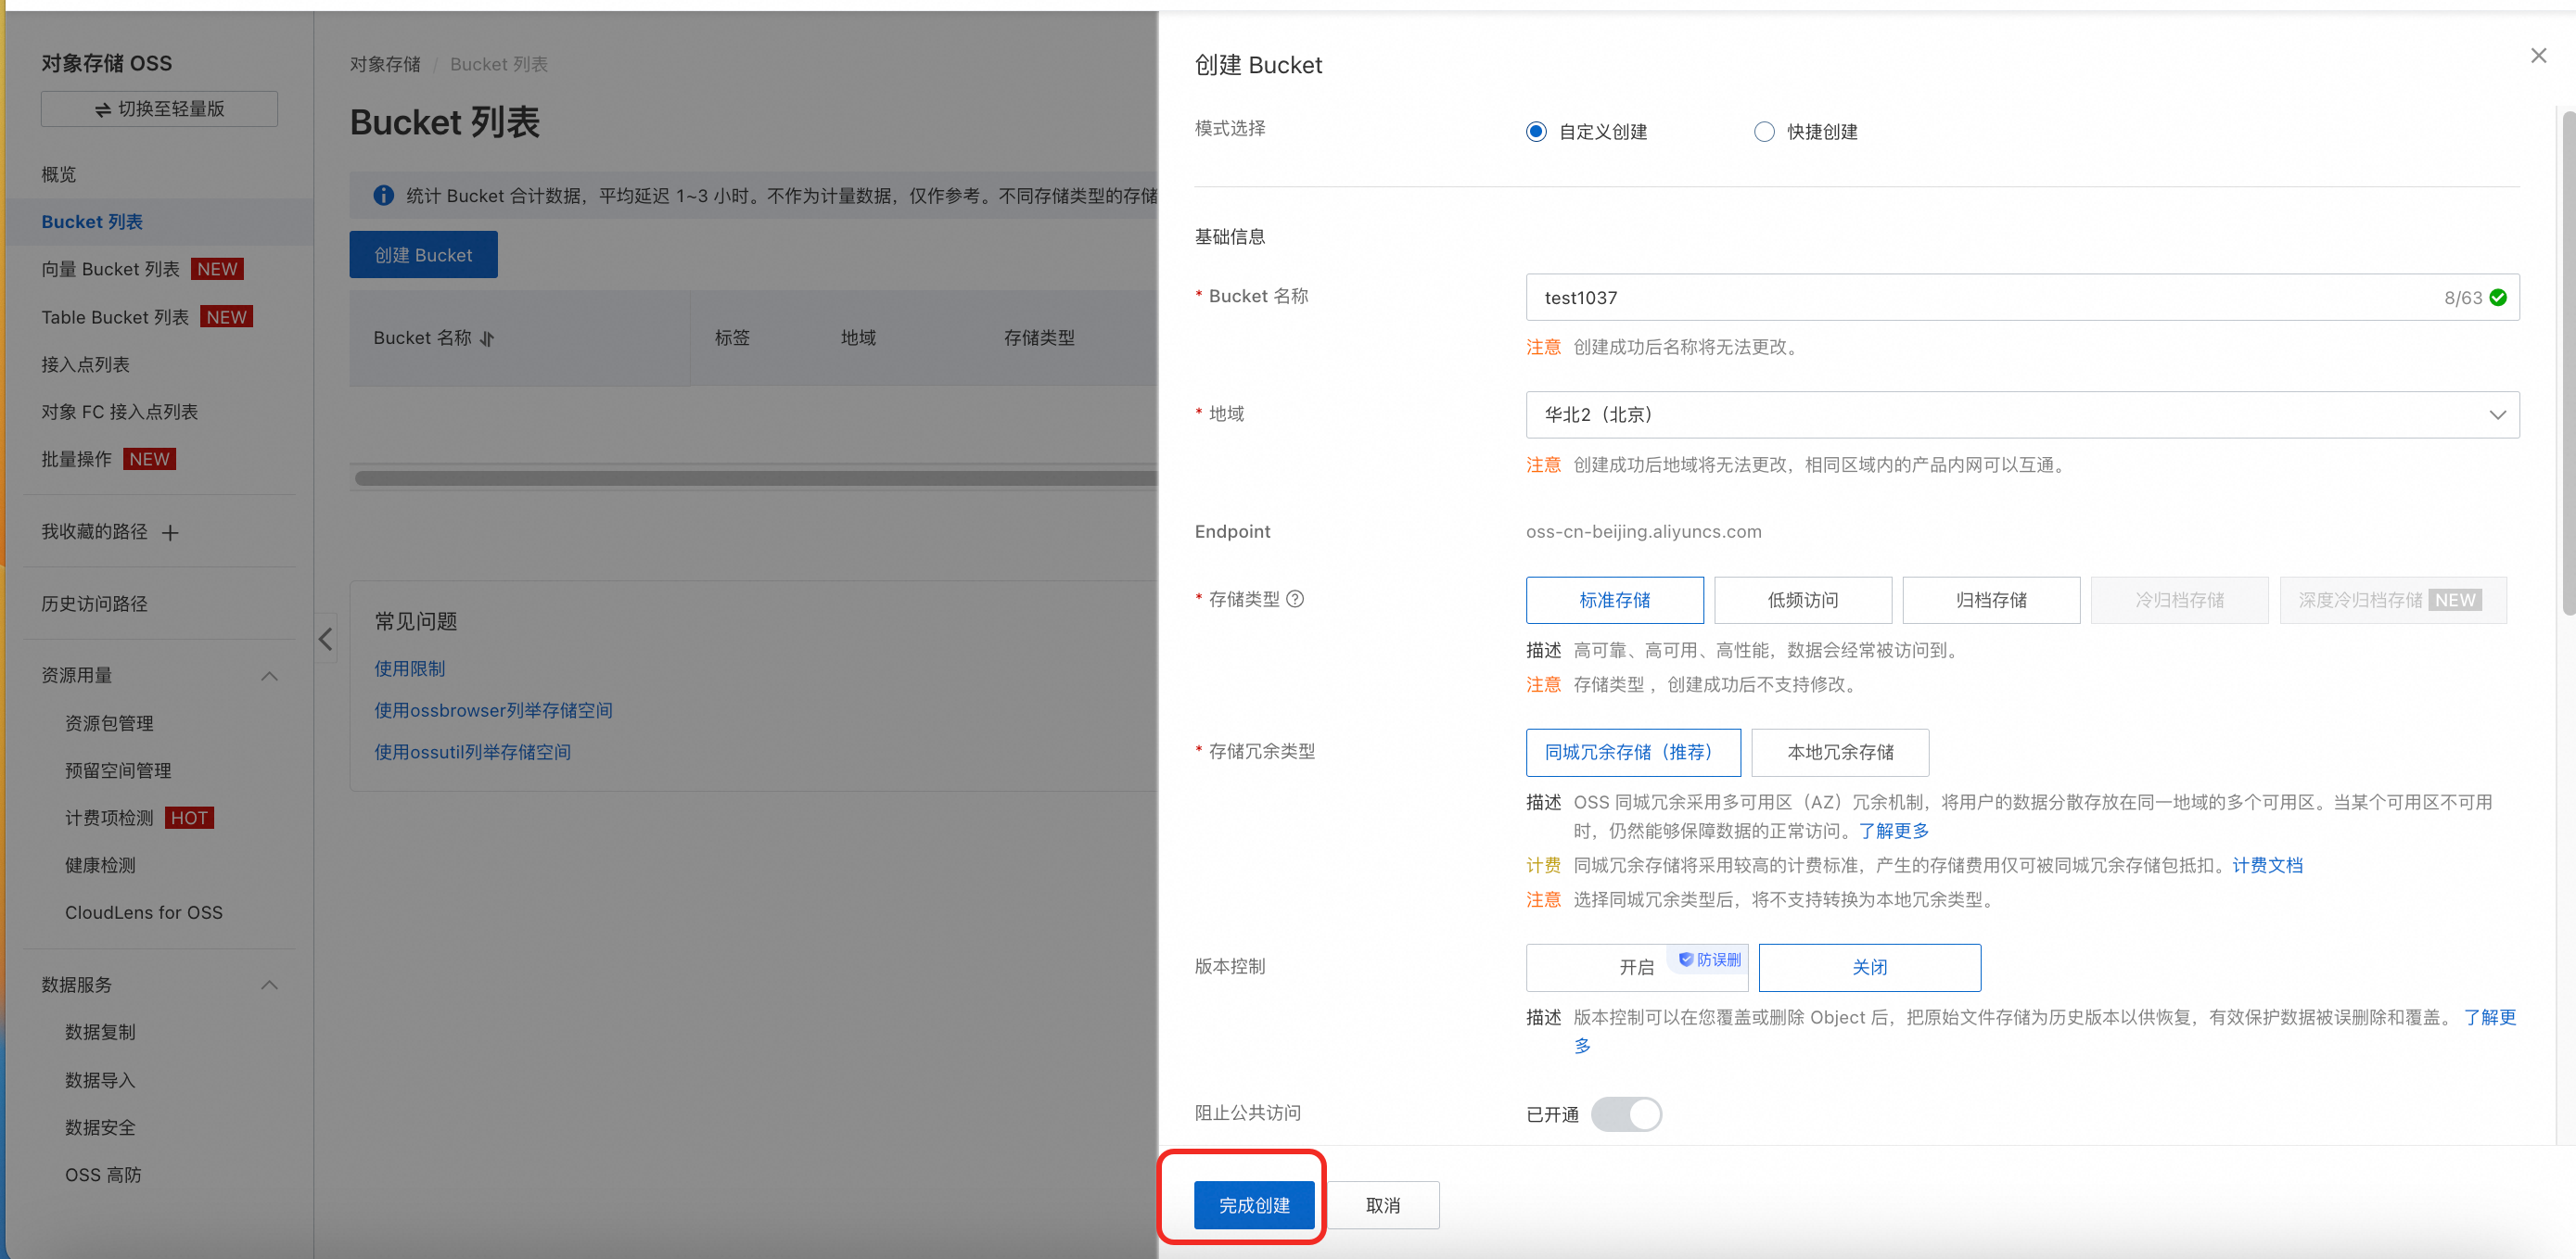Screen dimensions: 2576x1259
Task: Open the 地域 region dropdown
Action: point(2022,415)
